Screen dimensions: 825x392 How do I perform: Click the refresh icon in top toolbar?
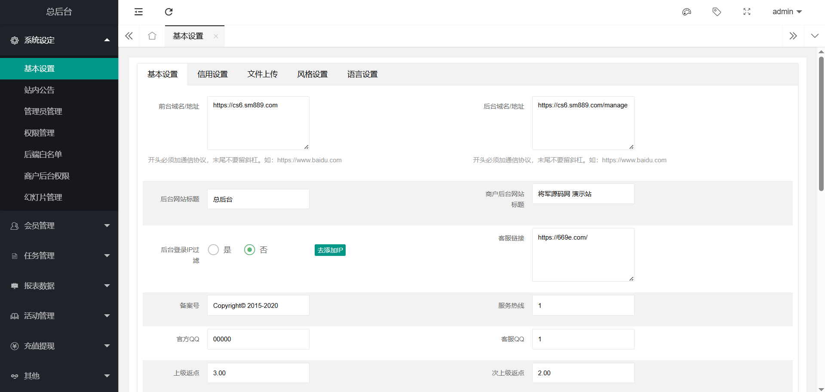(x=169, y=12)
